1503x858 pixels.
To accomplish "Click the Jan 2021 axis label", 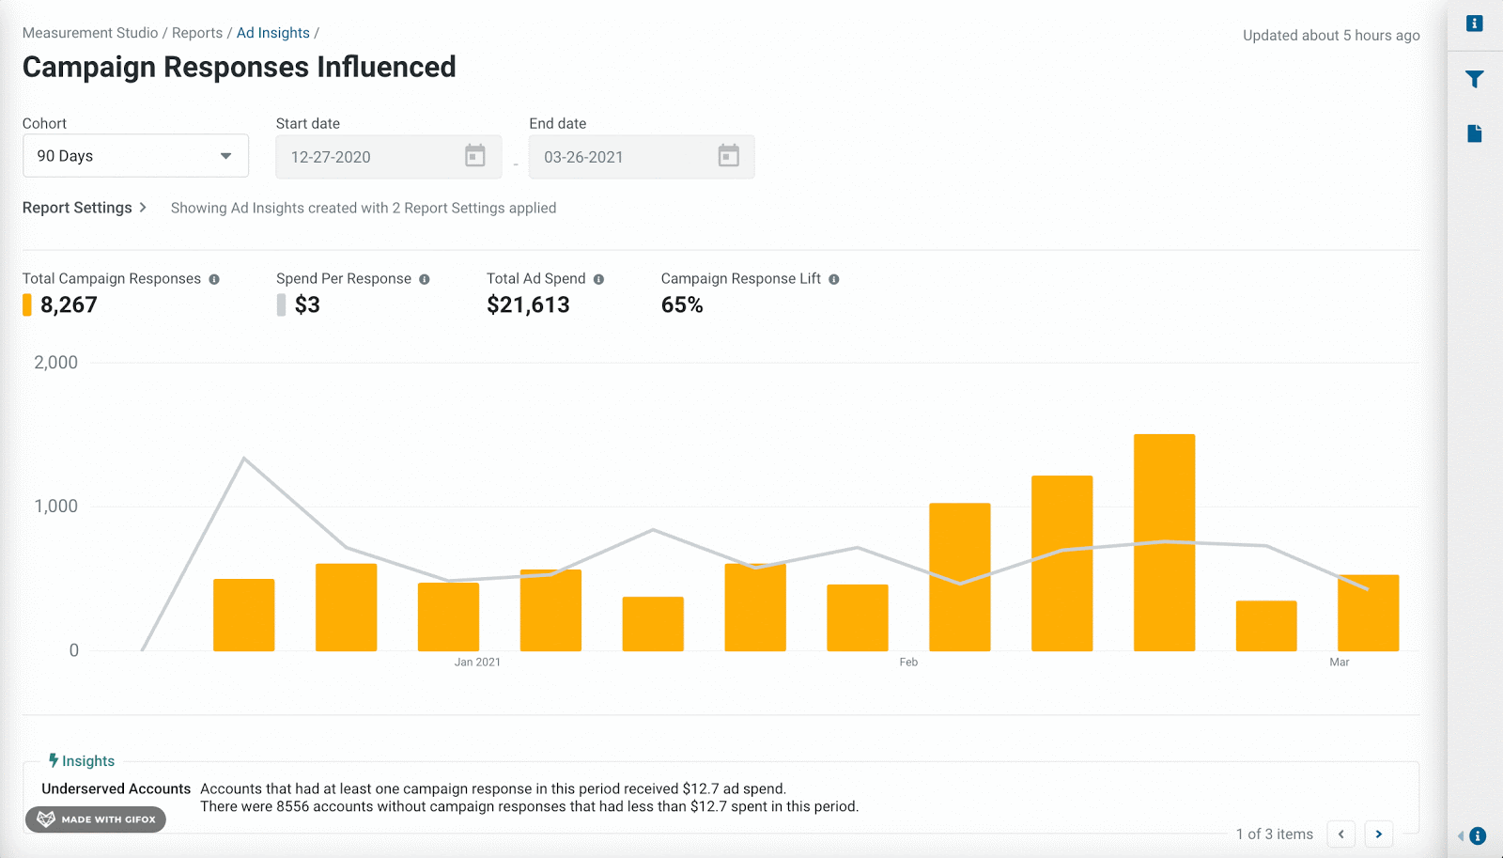I will [477, 662].
